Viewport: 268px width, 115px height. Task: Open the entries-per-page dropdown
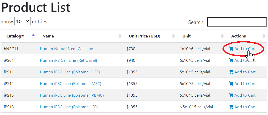[22, 21]
